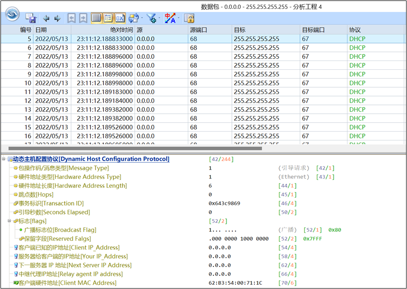Viewport: 407px width, 289px height.
Task: Click the save packet icon
Action: [x=31, y=18]
